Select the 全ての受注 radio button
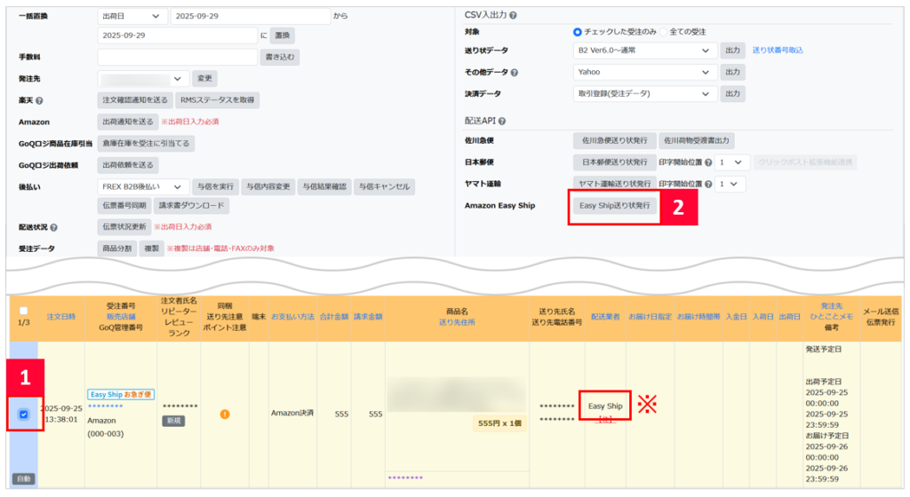The image size is (910, 497). 664,32
